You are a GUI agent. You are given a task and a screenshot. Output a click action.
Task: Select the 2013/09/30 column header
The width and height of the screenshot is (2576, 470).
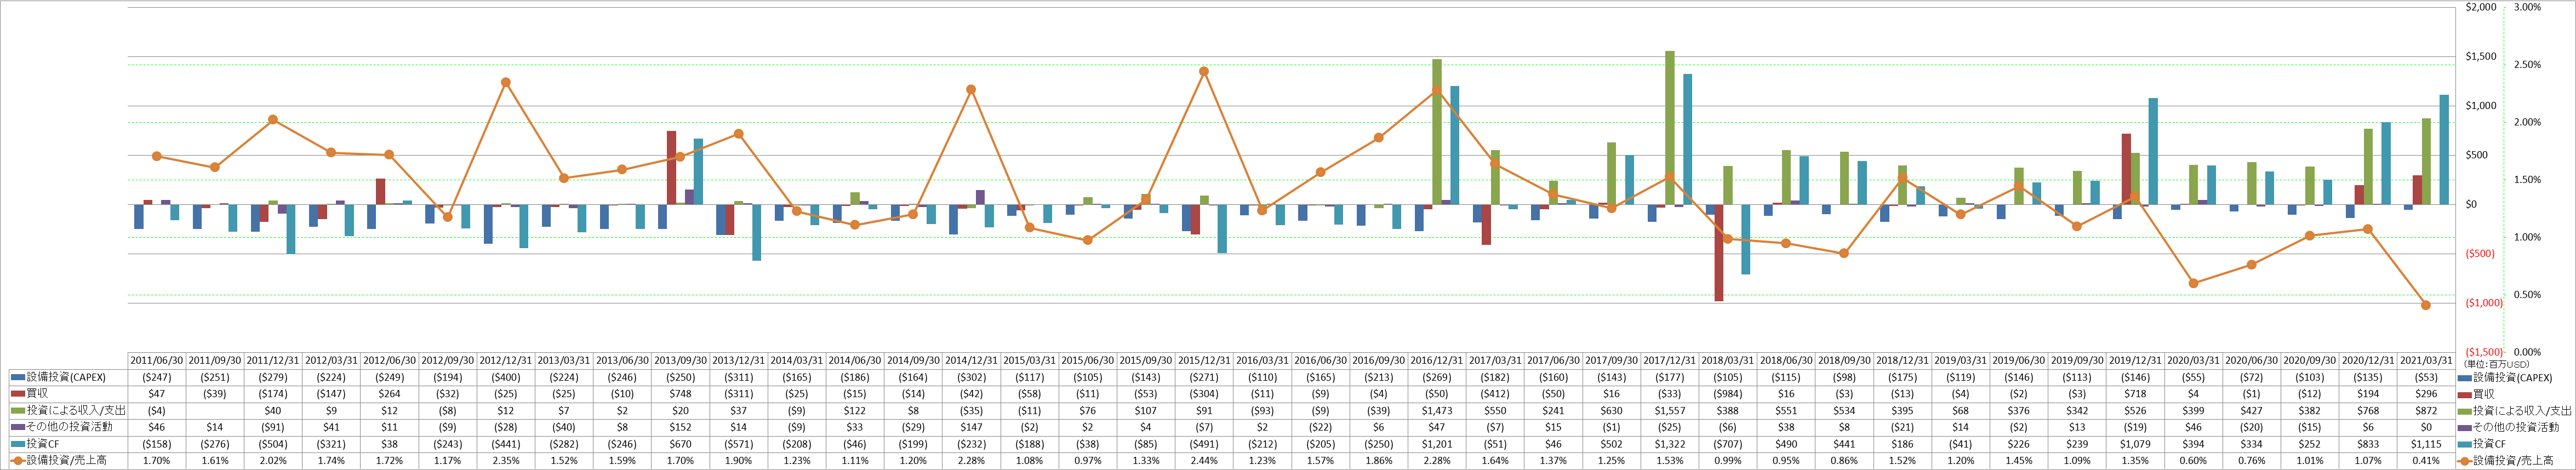[680, 361]
